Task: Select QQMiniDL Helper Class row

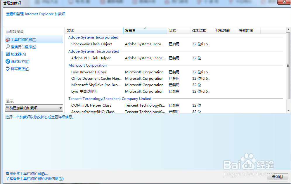Action: point(175,105)
